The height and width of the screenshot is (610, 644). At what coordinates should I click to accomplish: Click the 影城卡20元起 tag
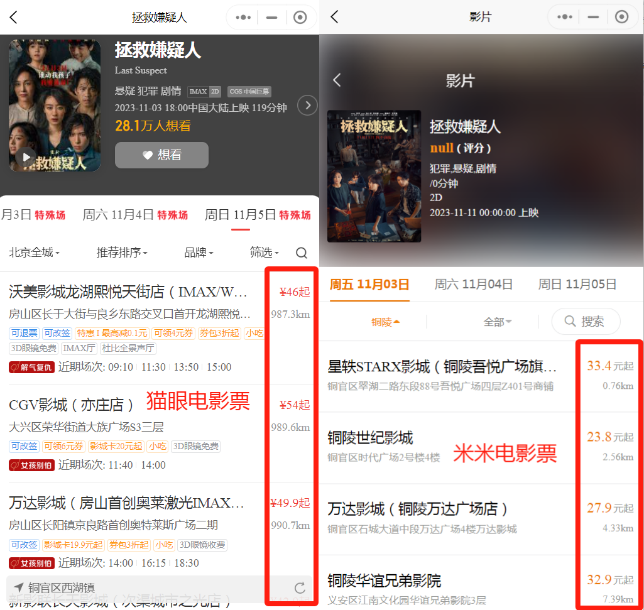click(x=116, y=446)
